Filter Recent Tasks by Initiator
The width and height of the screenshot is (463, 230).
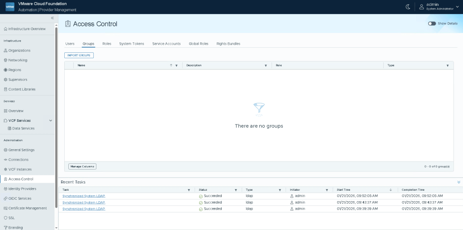click(327, 190)
